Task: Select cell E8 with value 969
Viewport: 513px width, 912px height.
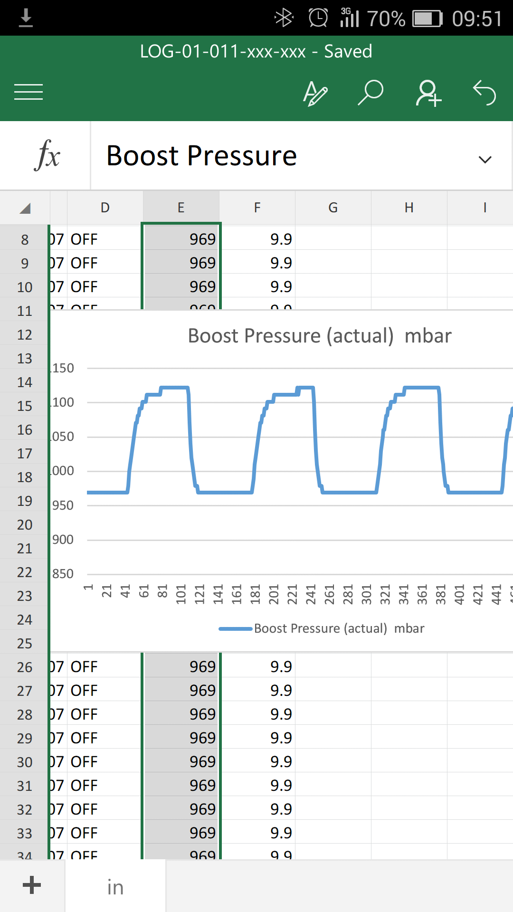Action: pos(181,239)
